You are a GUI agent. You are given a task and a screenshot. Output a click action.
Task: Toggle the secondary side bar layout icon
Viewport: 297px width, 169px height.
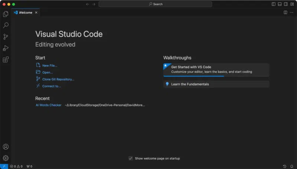tap(286, 4)
